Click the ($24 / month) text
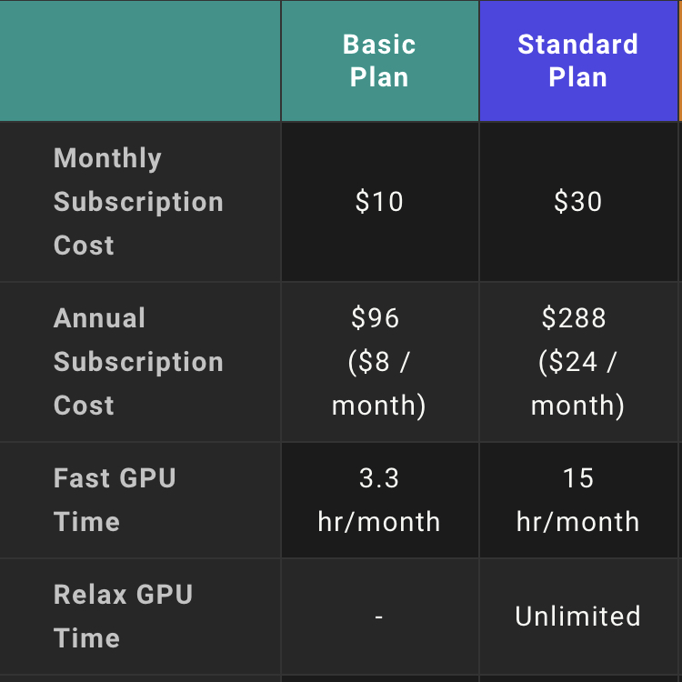The image size is (682, 682). (x=578, y=384)
